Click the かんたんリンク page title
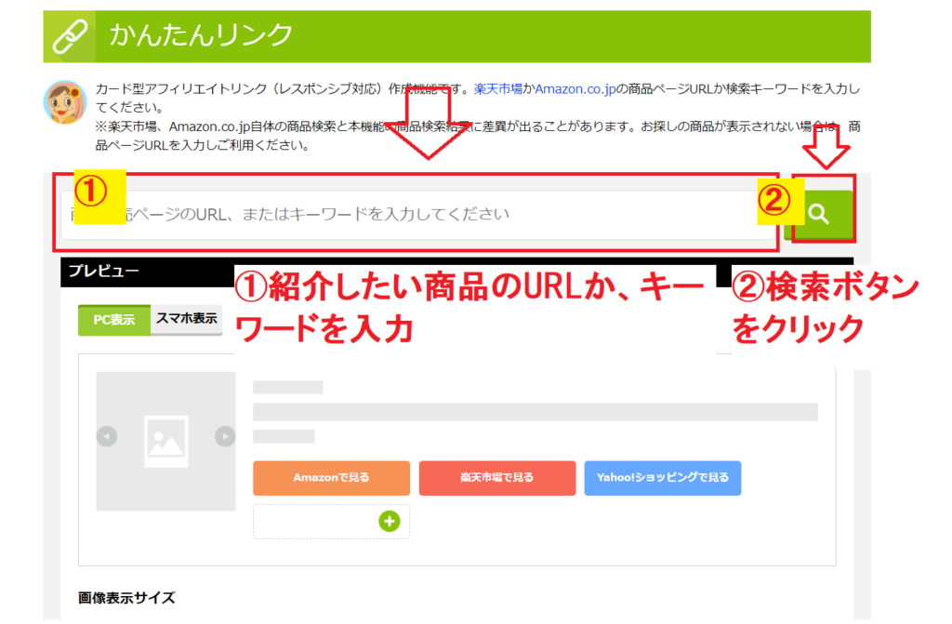 coord(201,36)
